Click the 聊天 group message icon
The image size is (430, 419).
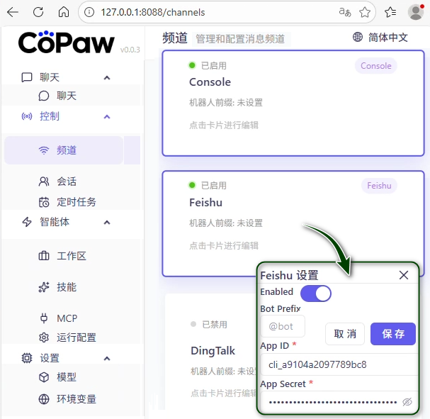(x=27, y=77)
